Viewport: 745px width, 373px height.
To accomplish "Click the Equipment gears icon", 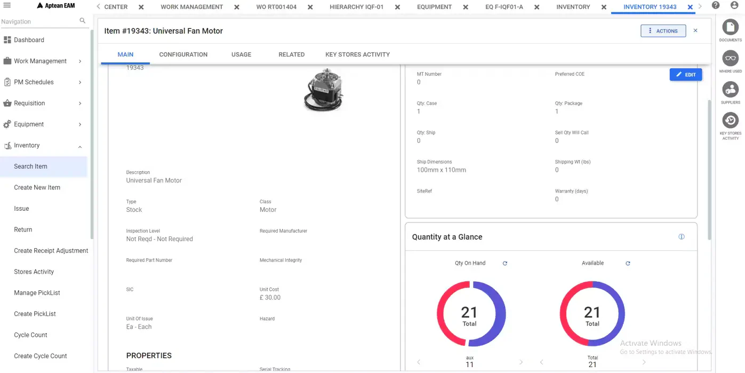I will click(7, 124).
